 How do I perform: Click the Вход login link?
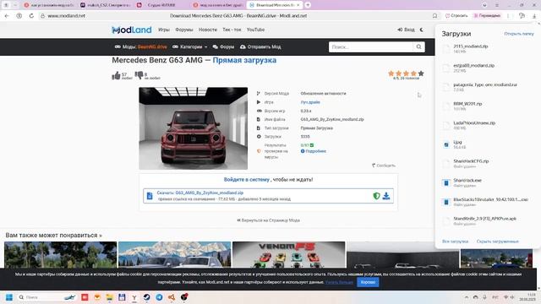[x=409, y=30]
